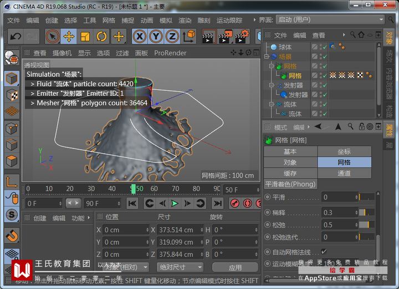Activate the Move tool
The height and width of the screenshot is (289, 399).
69,37
